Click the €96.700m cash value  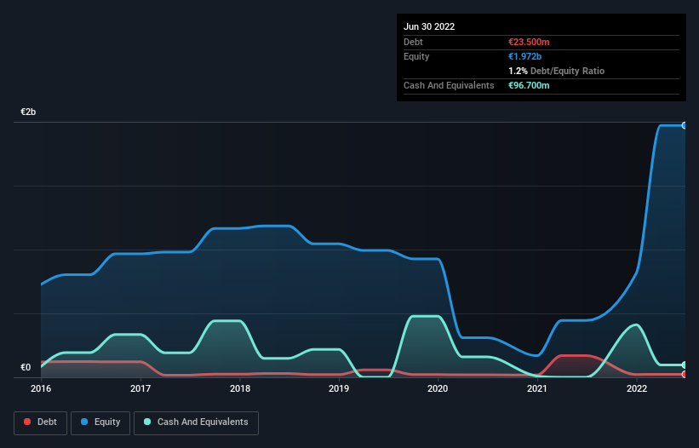pos(529,85)
